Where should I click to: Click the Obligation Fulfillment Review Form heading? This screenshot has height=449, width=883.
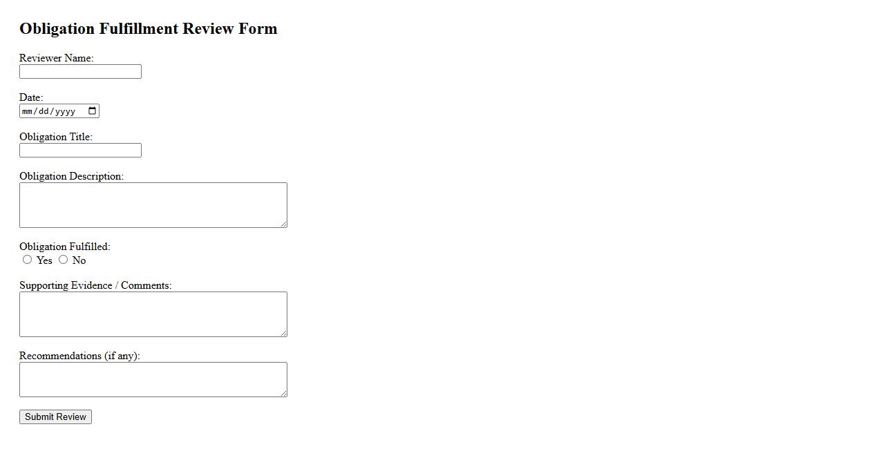coord(148,28)
